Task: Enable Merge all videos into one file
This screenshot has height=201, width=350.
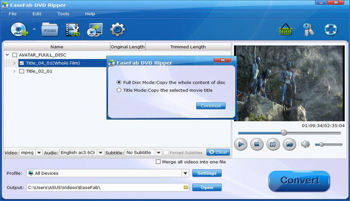Action: point(158,162)
